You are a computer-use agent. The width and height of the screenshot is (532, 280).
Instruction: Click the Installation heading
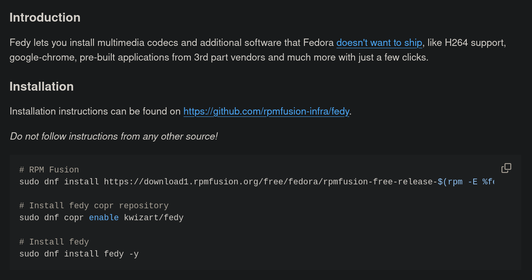(42, 86)
